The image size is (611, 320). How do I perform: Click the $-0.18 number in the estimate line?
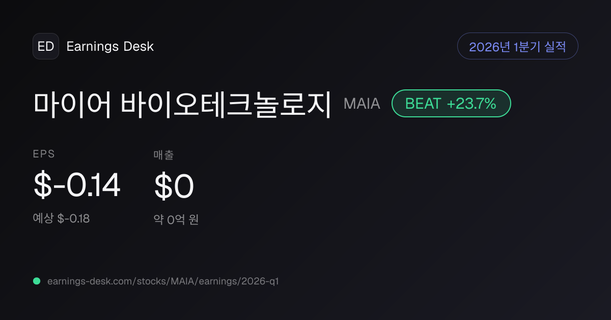[73, 219]
